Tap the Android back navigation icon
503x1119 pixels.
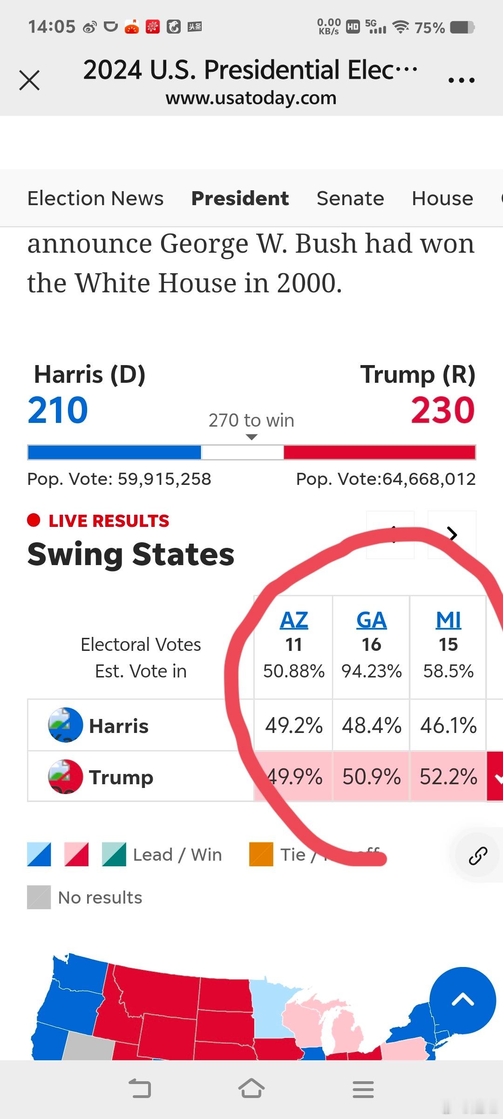140,1089
